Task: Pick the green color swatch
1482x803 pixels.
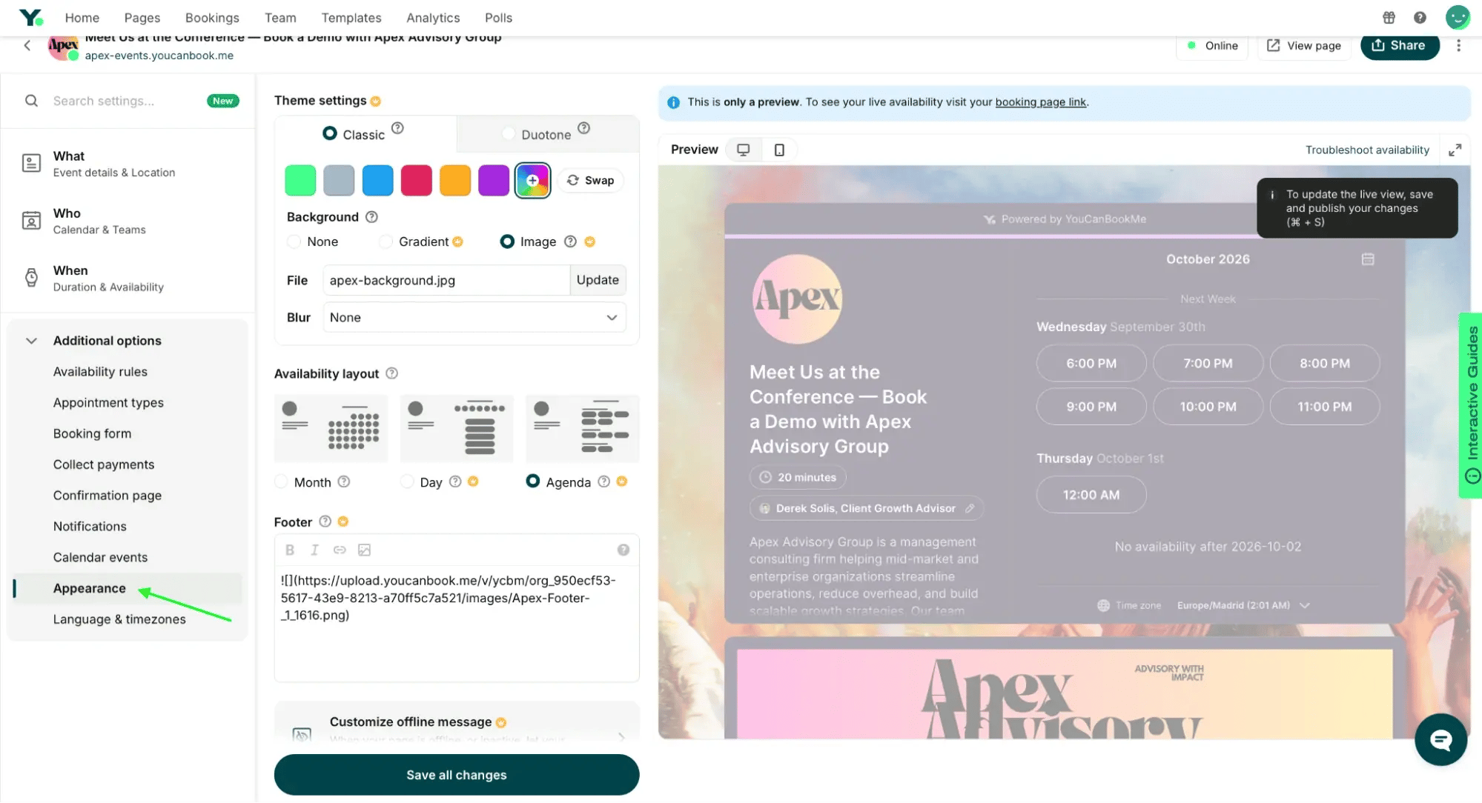Action: (300, 181)
